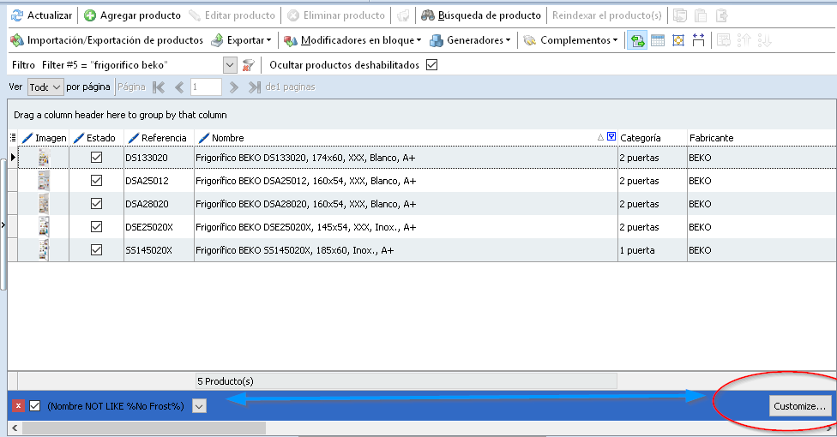Open the Ver per-page dropdown
This screenshot has width=837, height=437.
[x=57, y=87]
